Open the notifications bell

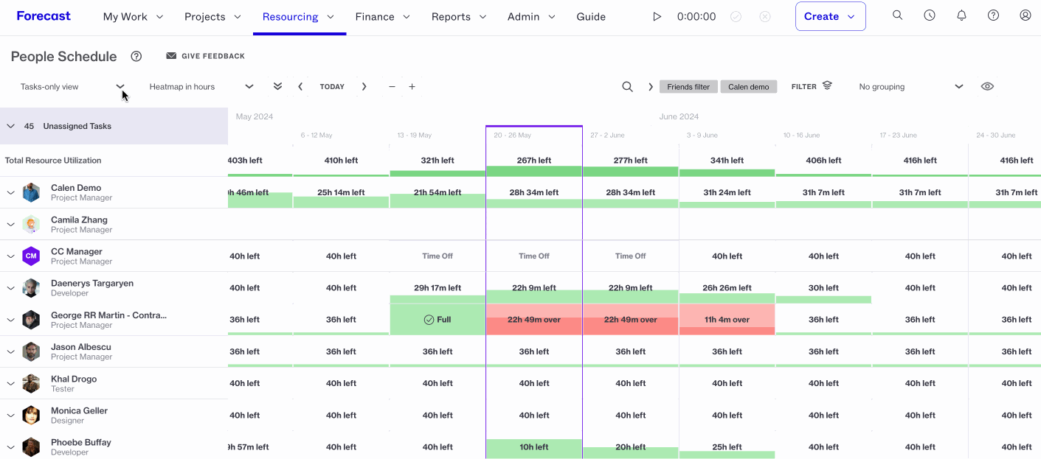click(961, 15)
